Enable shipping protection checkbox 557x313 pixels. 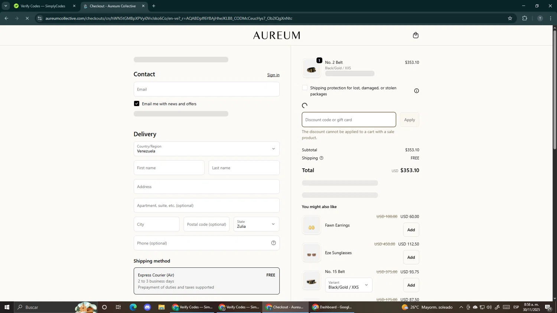click(x=305, y=88)
